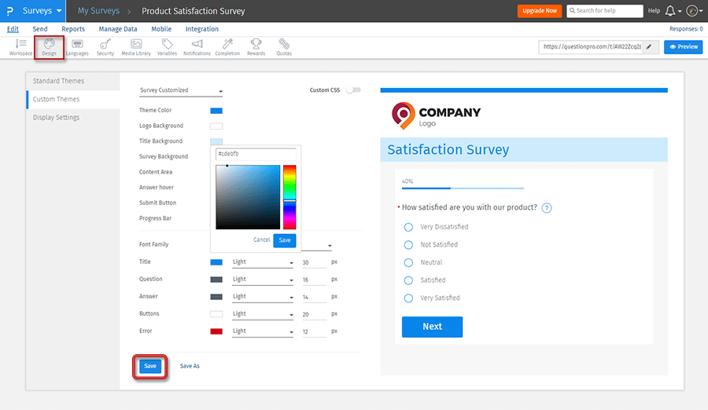
Task: Click the Title font color swatch
Action: coord(216,262)
